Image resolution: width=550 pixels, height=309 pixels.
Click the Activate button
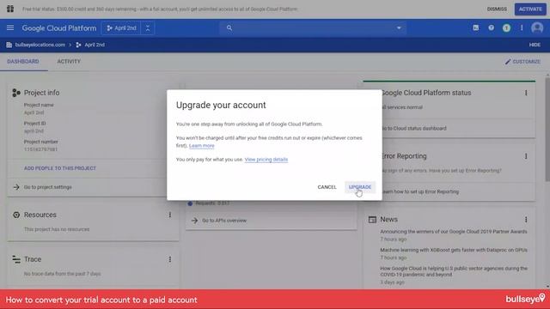[x=530, y=9]
